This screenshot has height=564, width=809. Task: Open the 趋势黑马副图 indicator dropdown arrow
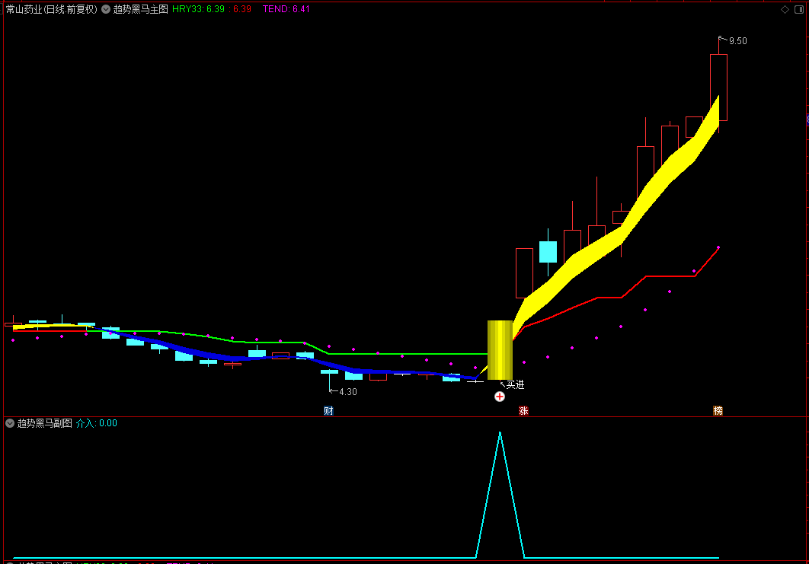[10, 423]
